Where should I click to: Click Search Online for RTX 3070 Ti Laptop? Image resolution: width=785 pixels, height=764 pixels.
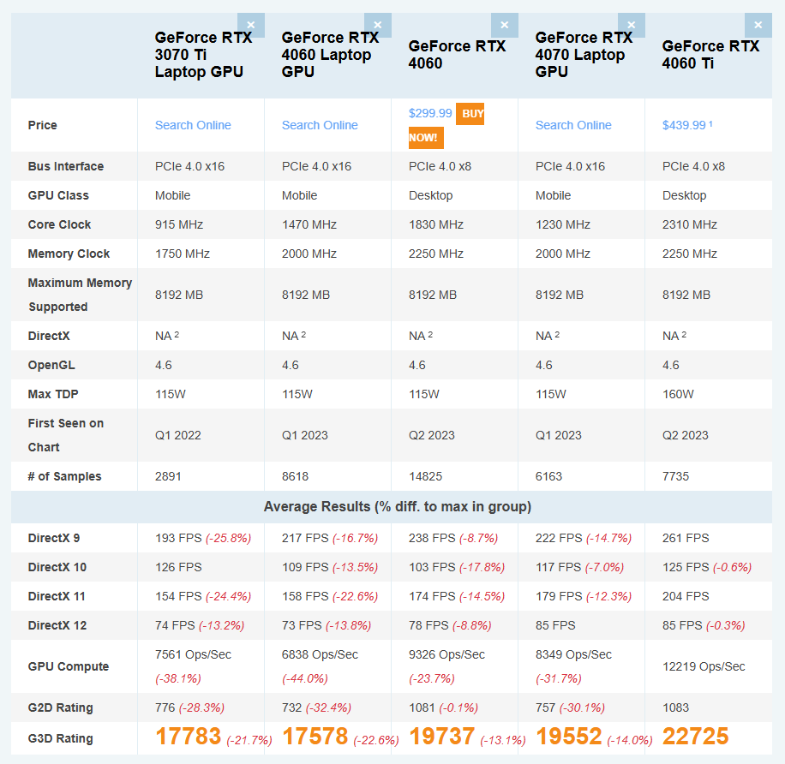(x=193, y=125)
